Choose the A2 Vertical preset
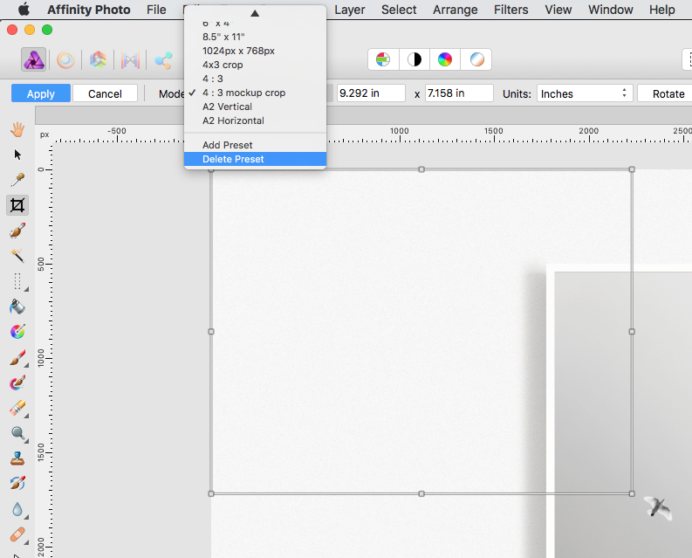The height and width of the screenshot is (558, 692). click(227, 107)
